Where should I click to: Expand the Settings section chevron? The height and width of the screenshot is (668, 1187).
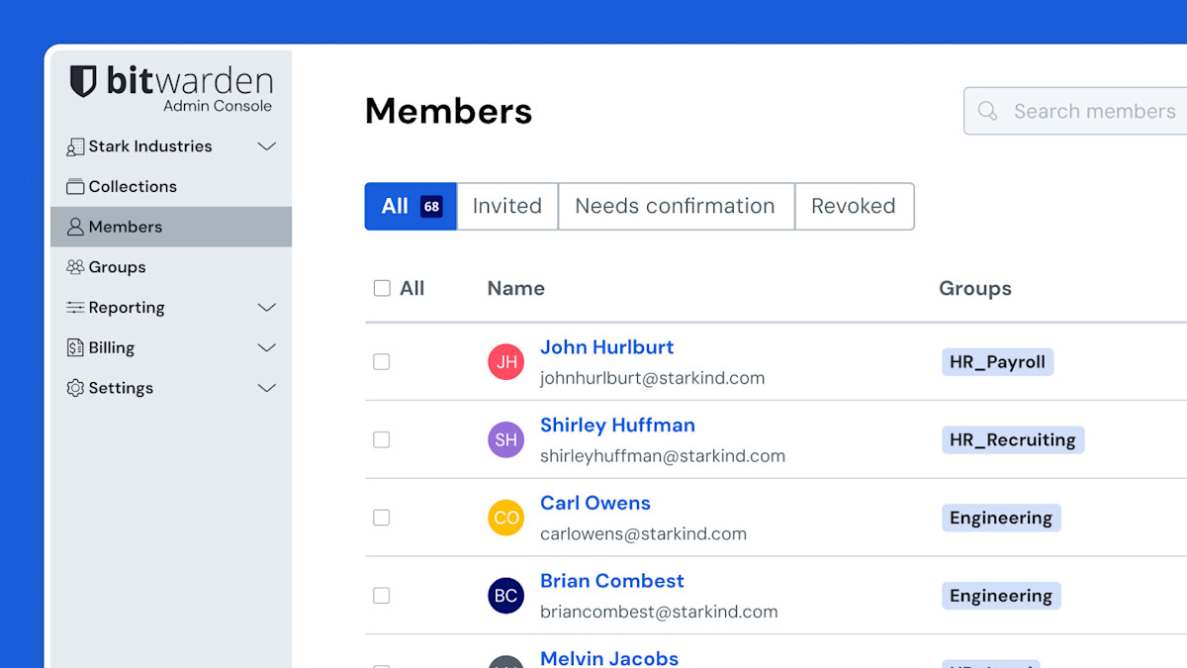pyautogui.click(x=266, y=389)
